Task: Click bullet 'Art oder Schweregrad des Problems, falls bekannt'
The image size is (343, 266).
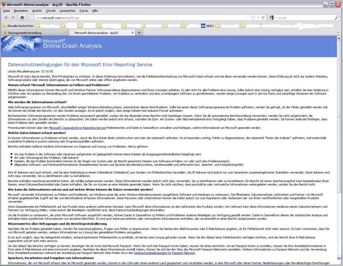Action: click(46, 158)
